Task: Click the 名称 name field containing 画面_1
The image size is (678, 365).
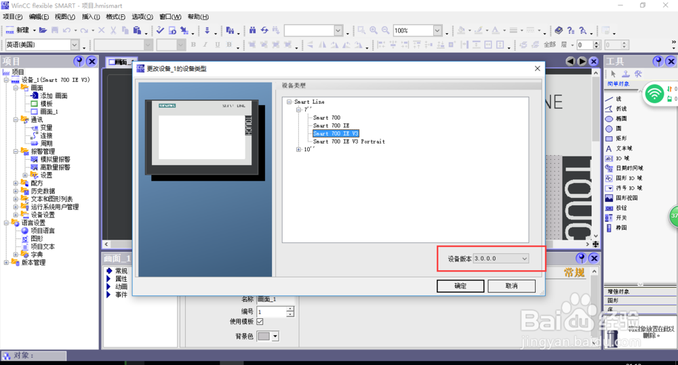Action: 276,299
